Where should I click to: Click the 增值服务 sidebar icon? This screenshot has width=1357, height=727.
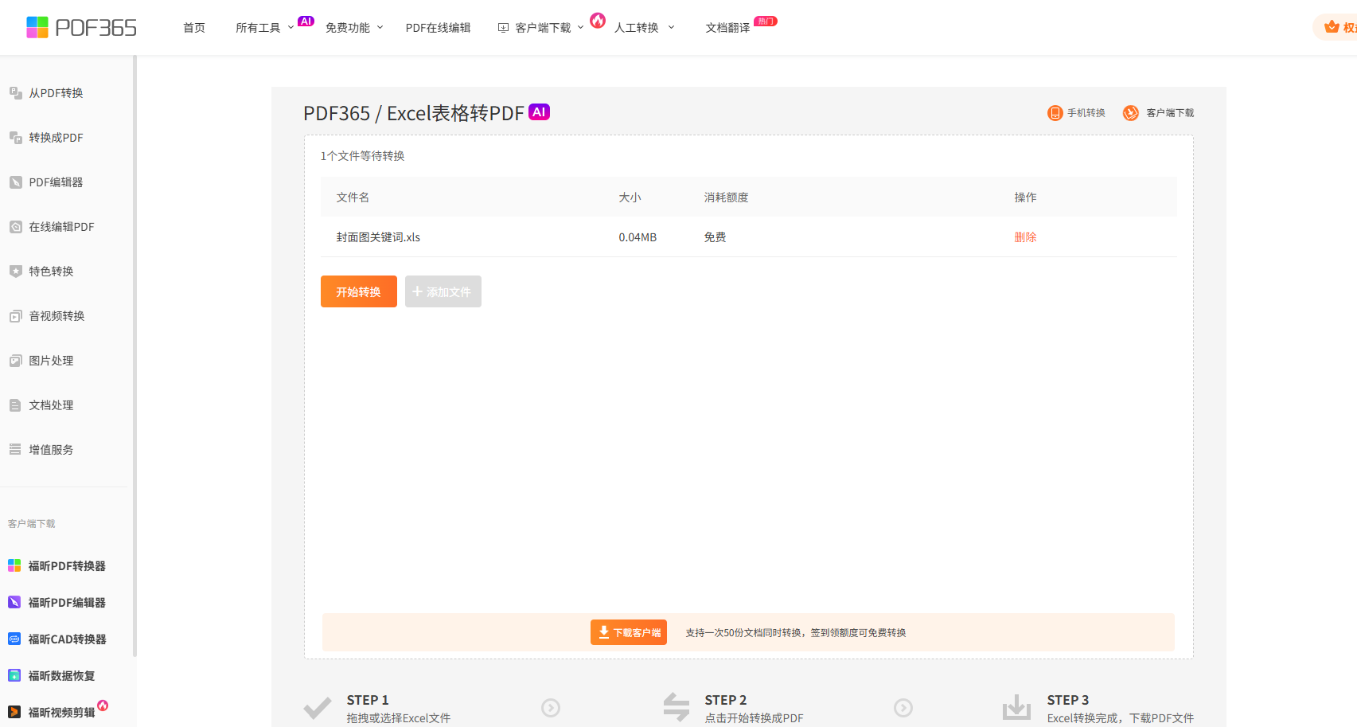[x=15, y=450]
